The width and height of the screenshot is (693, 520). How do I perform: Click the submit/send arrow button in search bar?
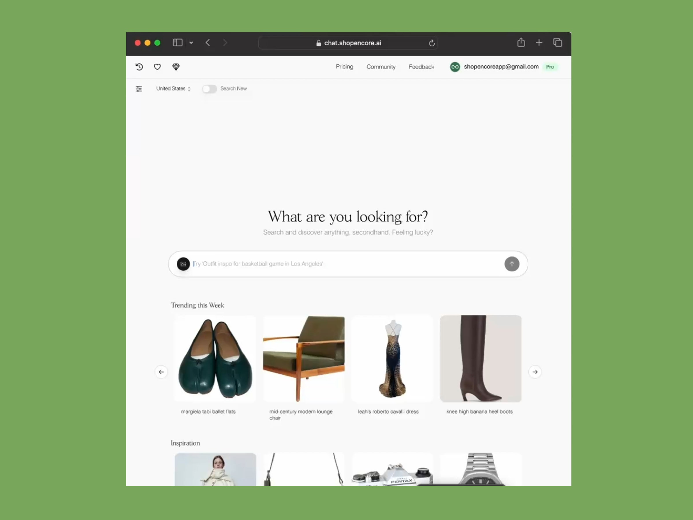pyautogui.click(x=512, y=264)
